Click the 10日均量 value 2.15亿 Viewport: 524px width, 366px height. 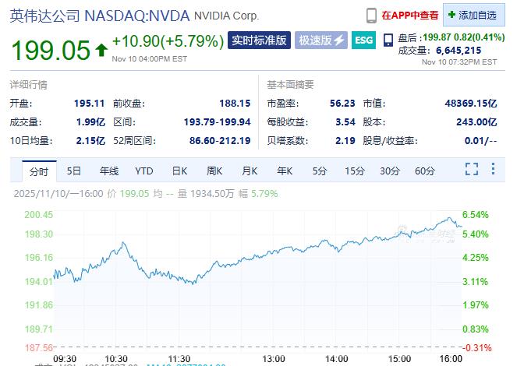(x=90, y=141)
